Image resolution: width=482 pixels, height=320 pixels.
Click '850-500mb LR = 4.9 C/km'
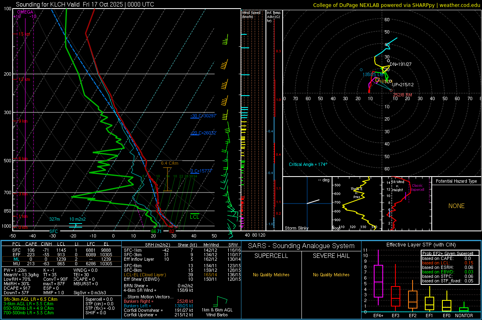[29, 308]
